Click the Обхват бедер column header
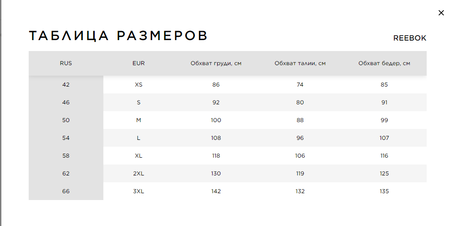Image resolution: width=454 pixels, height=226 pixels. point(384,63)
